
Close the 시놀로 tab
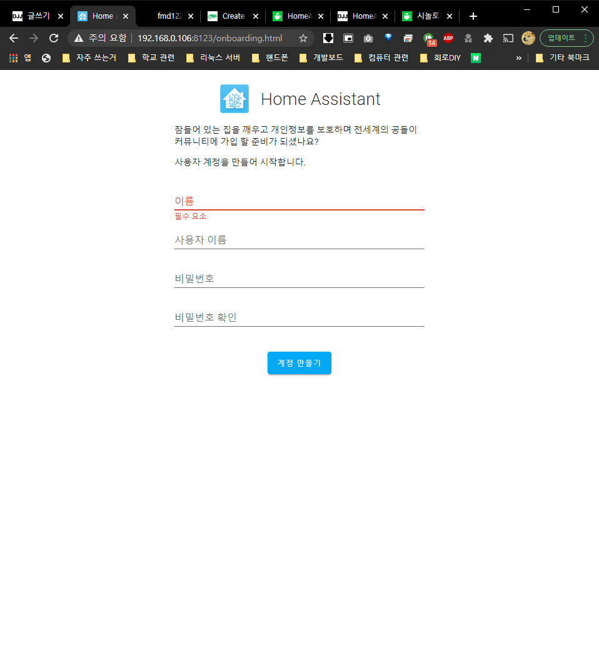[x=450, y=16]
